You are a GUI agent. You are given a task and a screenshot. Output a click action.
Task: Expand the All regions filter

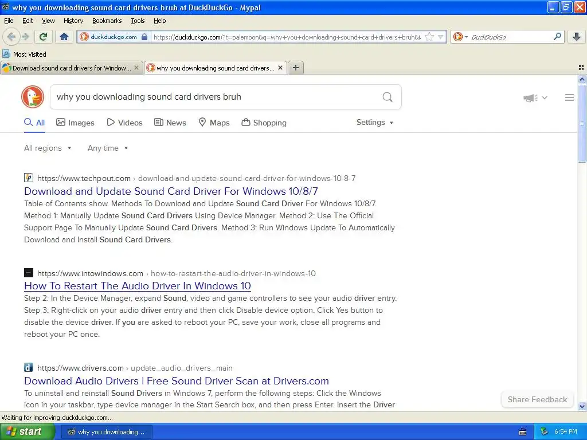point(48,148)
